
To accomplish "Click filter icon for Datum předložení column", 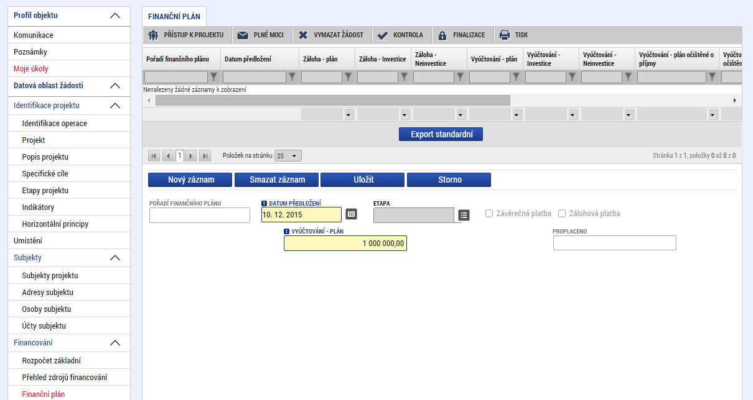I will [x=292, y=77].
